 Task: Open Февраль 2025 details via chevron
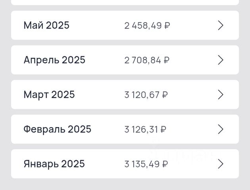click(x=221, y=129)
